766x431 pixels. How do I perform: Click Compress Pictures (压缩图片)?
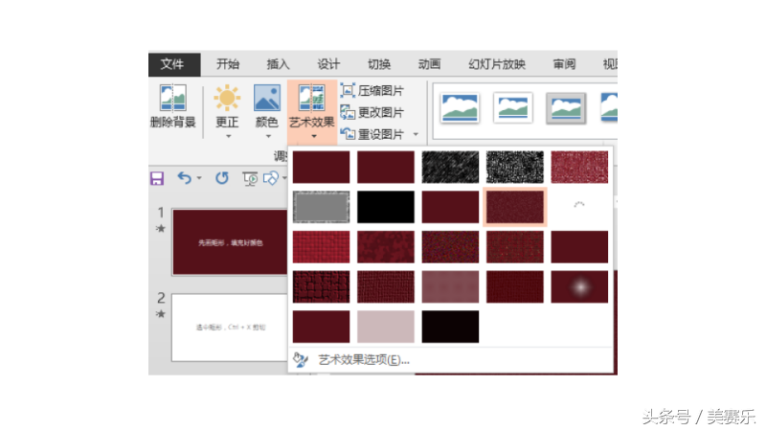click(372, 90)
